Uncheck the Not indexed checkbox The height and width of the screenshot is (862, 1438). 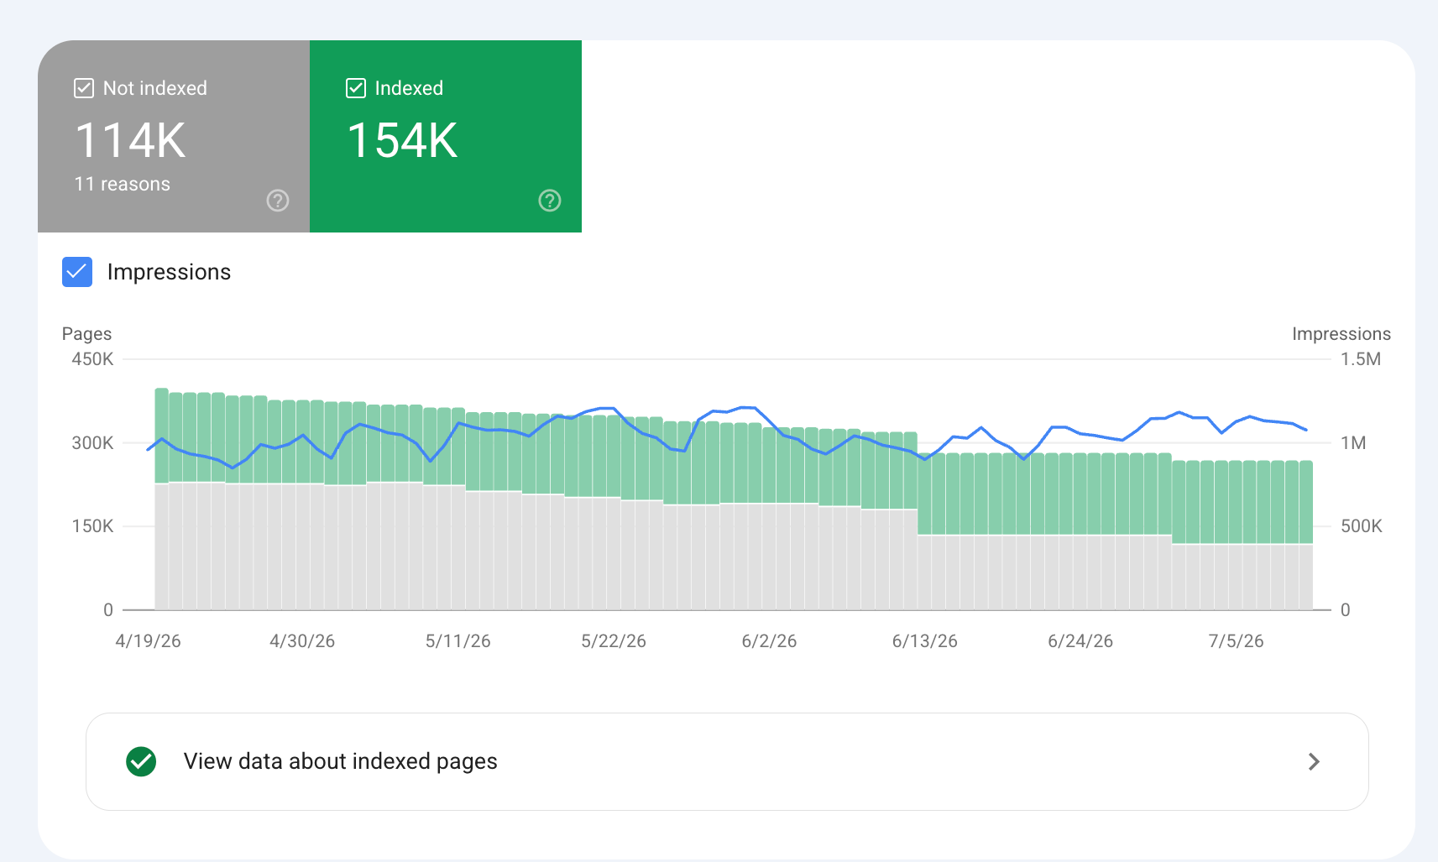[84, 88]
